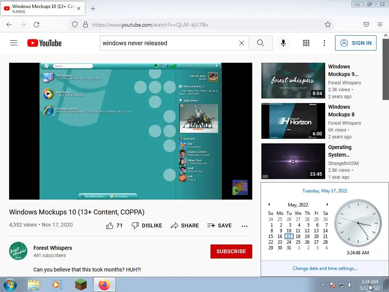
Task: Subscribe to Forest Whispers
Action: click(x=231, y=251)
